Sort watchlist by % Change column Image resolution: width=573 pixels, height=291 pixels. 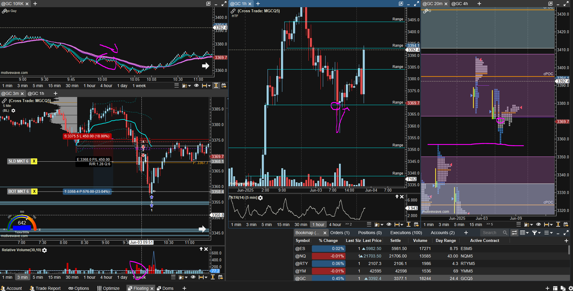click(x=328, y=241)
